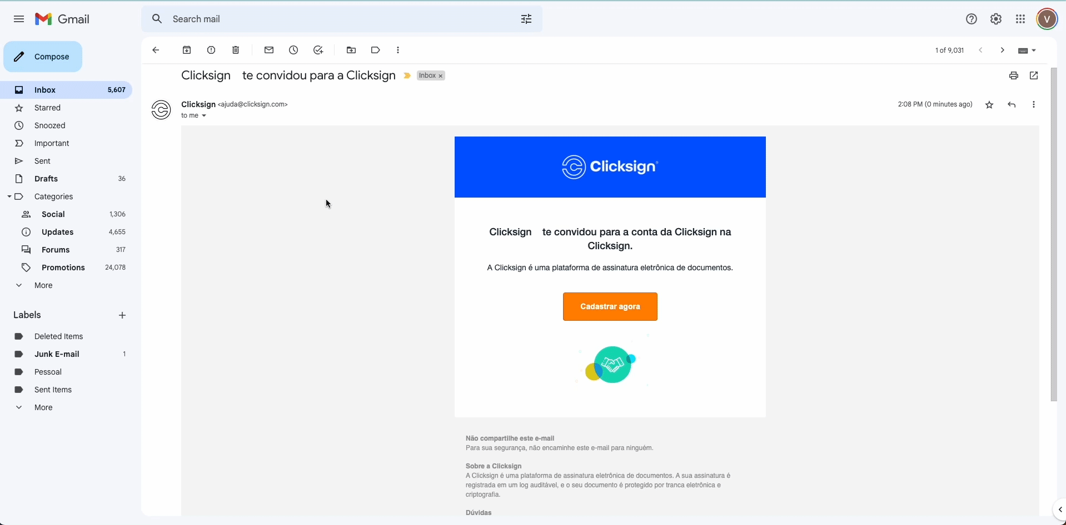1066x525 pixels.
Task: Move email to a folder
Action: click(351, 50)
